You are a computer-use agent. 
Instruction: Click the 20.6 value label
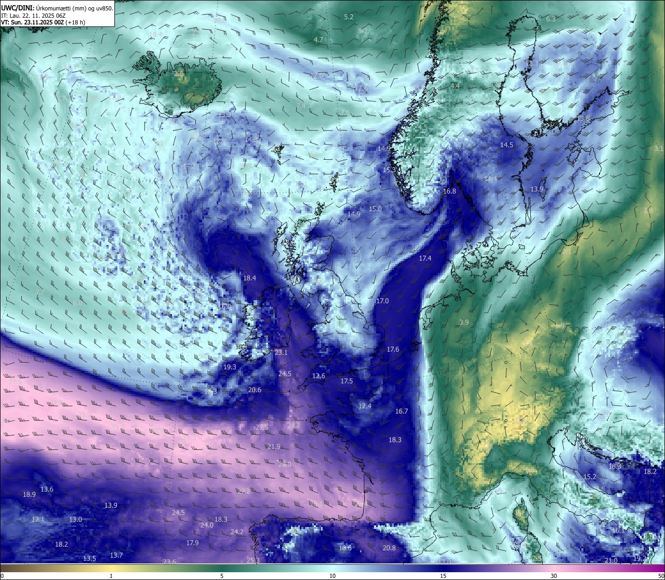pos(255,390)
